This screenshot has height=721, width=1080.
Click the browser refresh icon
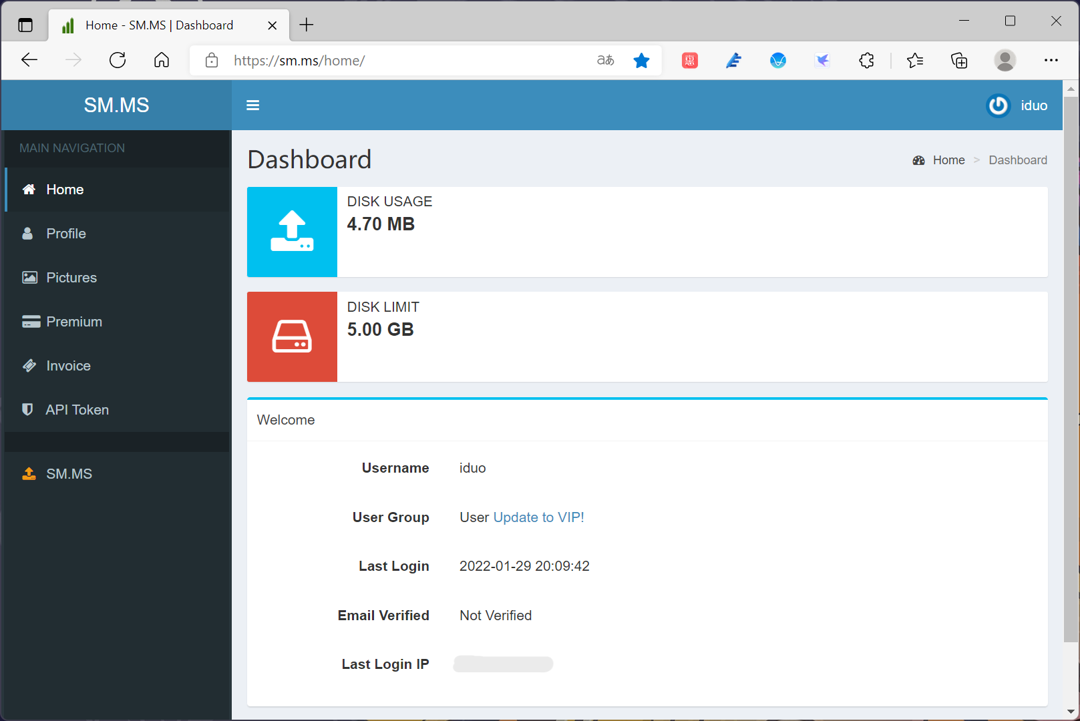[x=118, y=61]
